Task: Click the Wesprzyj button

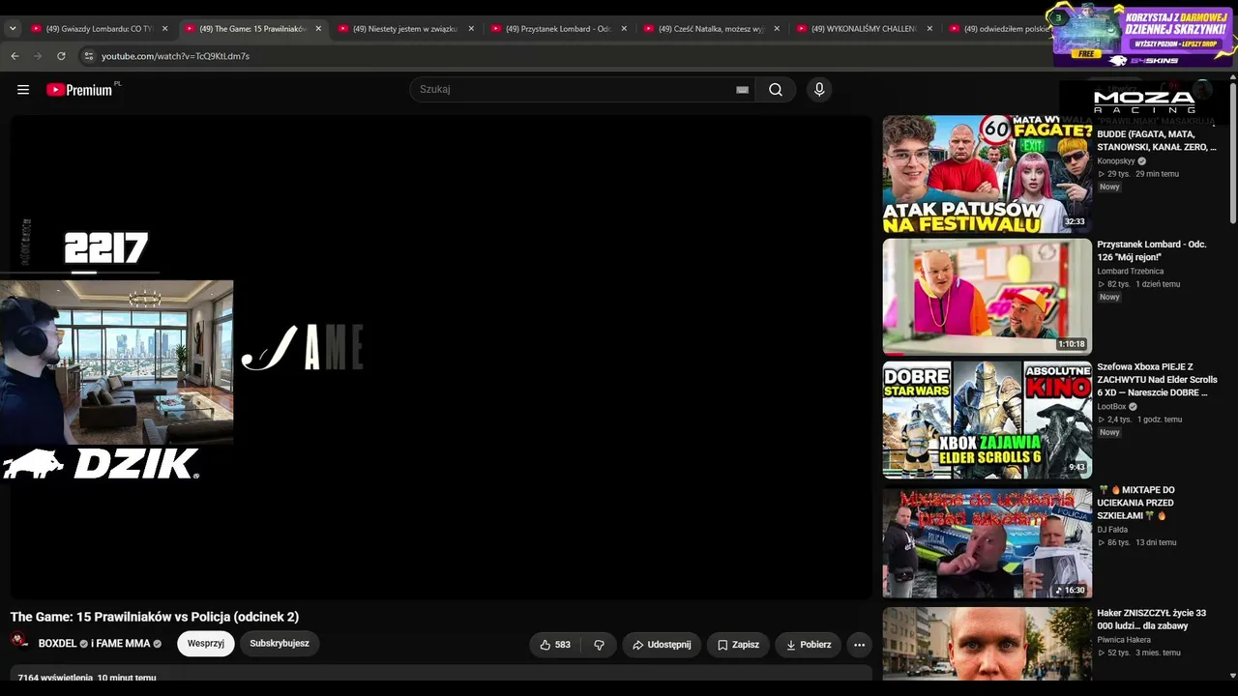Action: (206, 644)
